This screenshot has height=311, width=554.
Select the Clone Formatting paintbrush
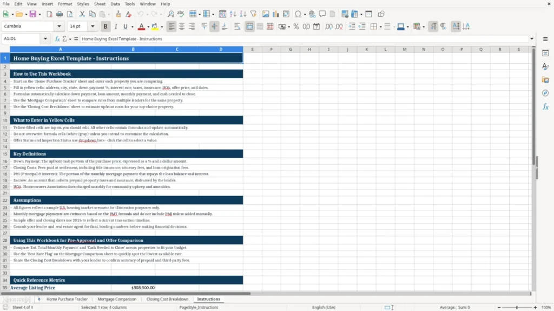(118, 14)
